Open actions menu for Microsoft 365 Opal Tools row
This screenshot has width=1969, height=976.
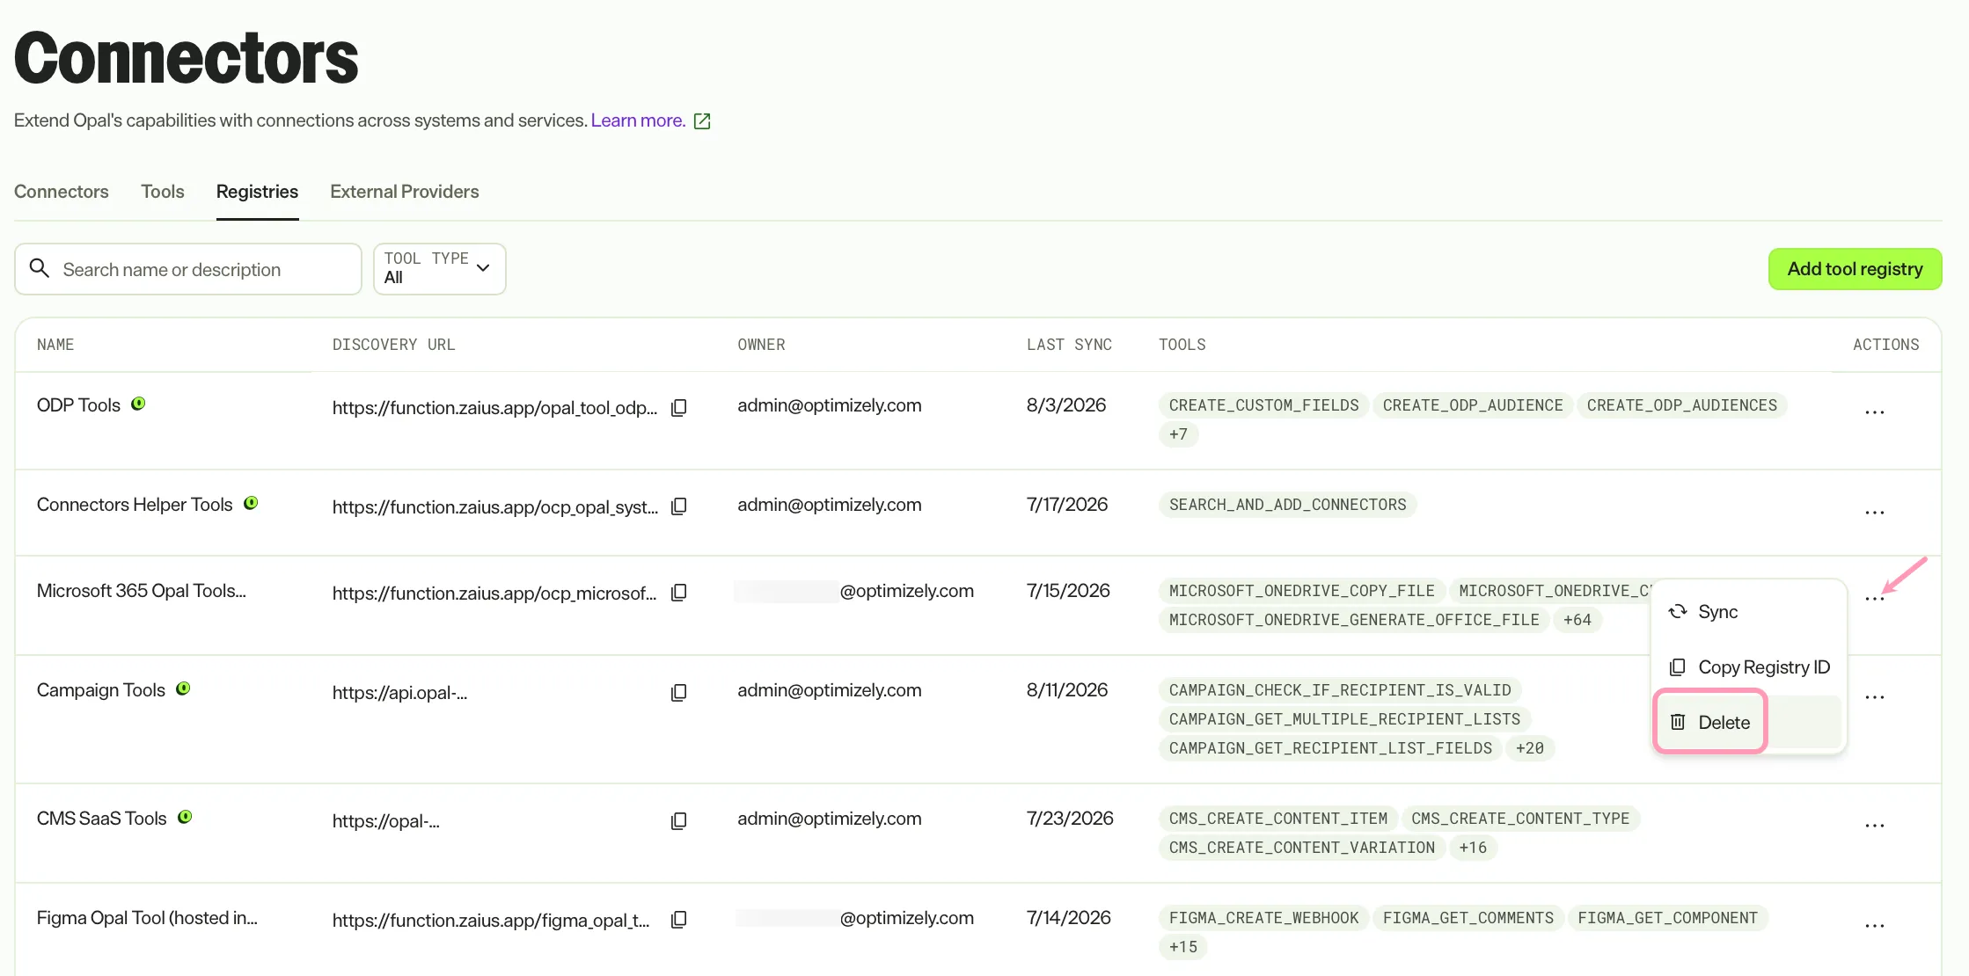pos(1874,599)
